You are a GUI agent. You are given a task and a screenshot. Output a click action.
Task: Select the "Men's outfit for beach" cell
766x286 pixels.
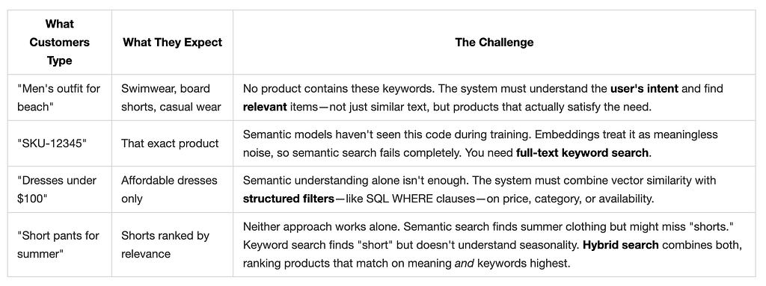(60, 98)
